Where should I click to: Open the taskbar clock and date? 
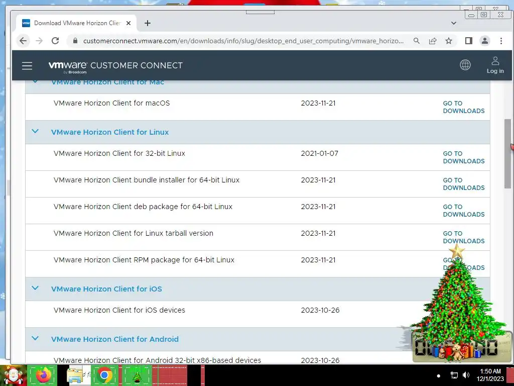click(x=490, y=375)
